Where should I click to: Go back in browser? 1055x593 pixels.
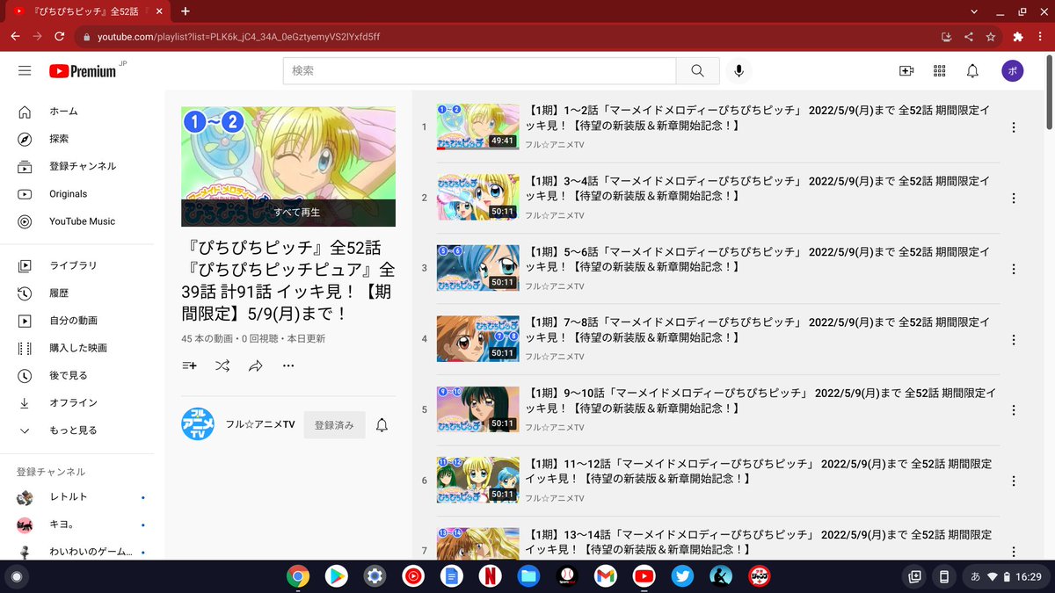(x=15, y=37)
